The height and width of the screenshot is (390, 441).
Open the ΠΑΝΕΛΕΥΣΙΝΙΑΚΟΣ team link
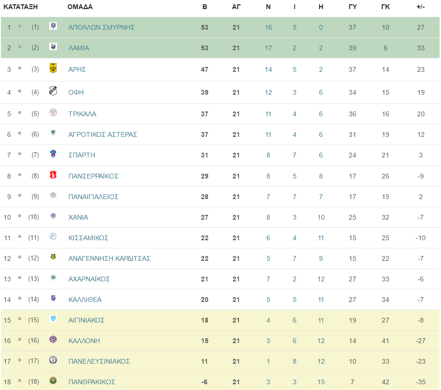(x=99, y=361)
